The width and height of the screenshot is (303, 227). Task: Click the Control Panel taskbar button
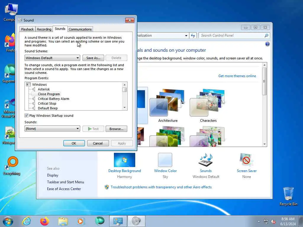coord(118,221)
